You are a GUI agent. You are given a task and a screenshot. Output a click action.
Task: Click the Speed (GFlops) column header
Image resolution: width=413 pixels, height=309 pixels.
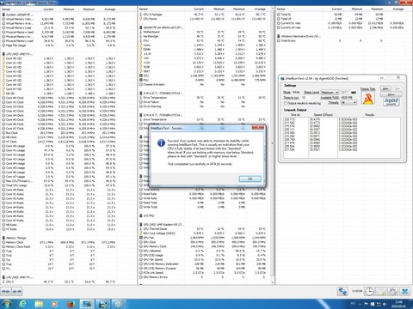324,115
